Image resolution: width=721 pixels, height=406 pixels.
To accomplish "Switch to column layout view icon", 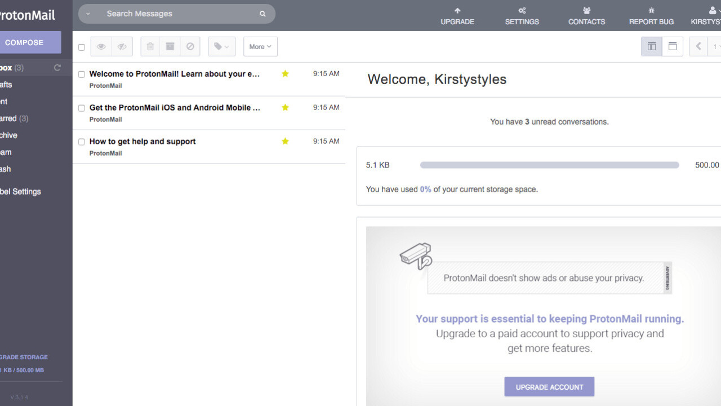I will point(652,47).
